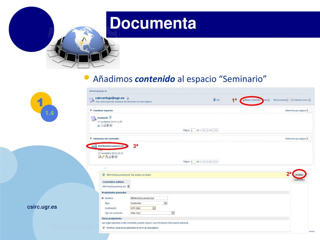
Task: Edit MIPrimerDocumento.txt online icon
Action: tap(99, 157)
